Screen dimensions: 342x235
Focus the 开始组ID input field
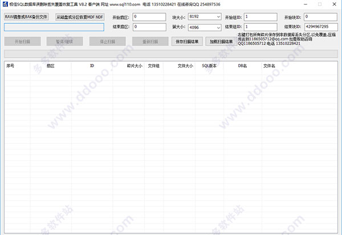click(x=260, y=17)
